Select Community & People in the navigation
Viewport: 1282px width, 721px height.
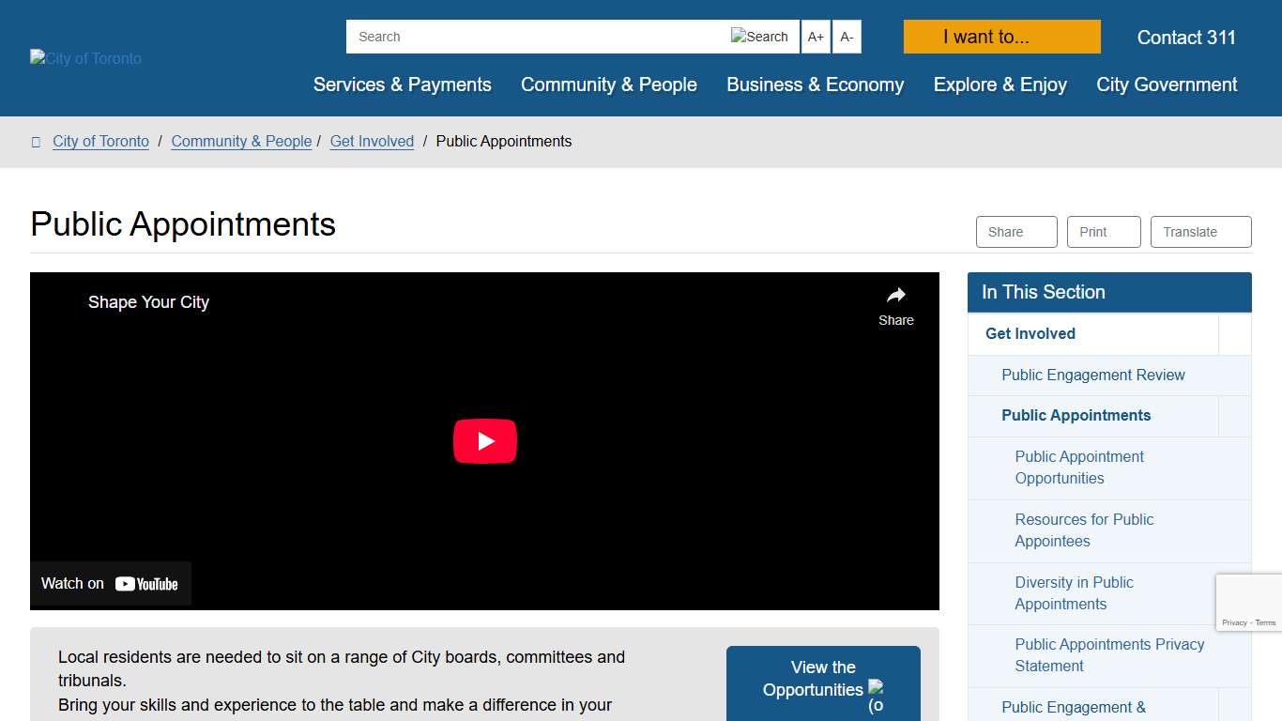[x=608, y=84]
